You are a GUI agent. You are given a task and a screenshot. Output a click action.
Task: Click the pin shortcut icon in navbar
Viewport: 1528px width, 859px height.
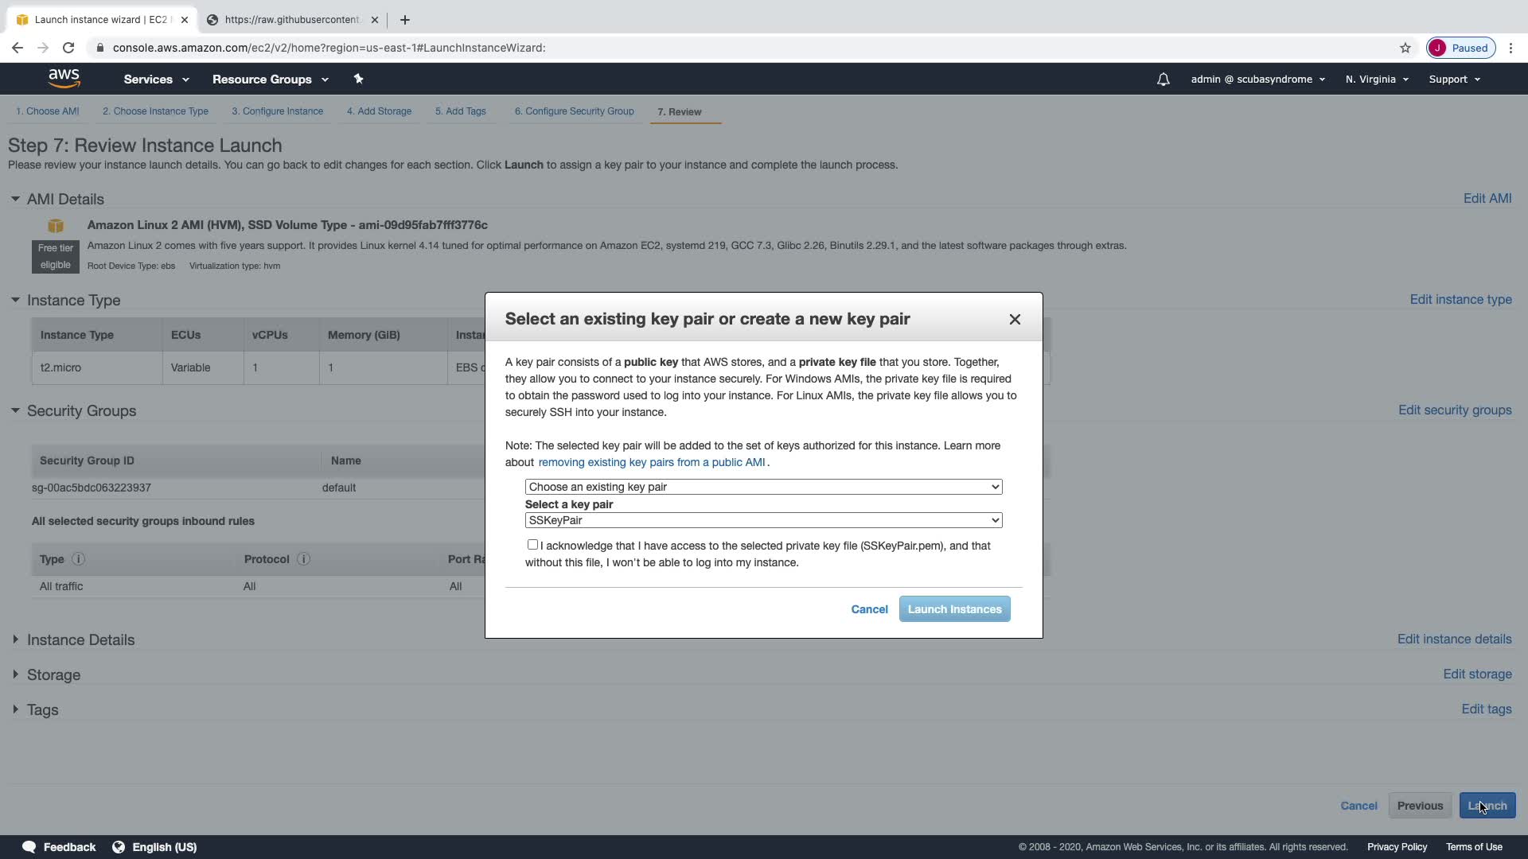[358, 79]
